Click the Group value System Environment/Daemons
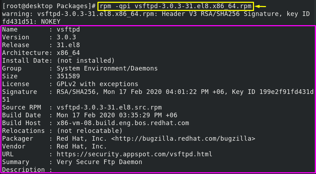 107,68
